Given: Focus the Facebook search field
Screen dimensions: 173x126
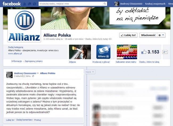Looking at the screenshot, I should pos(71,4).
